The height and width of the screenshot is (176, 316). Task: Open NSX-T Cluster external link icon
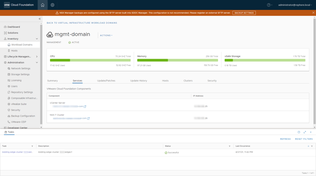click(88, 118)
